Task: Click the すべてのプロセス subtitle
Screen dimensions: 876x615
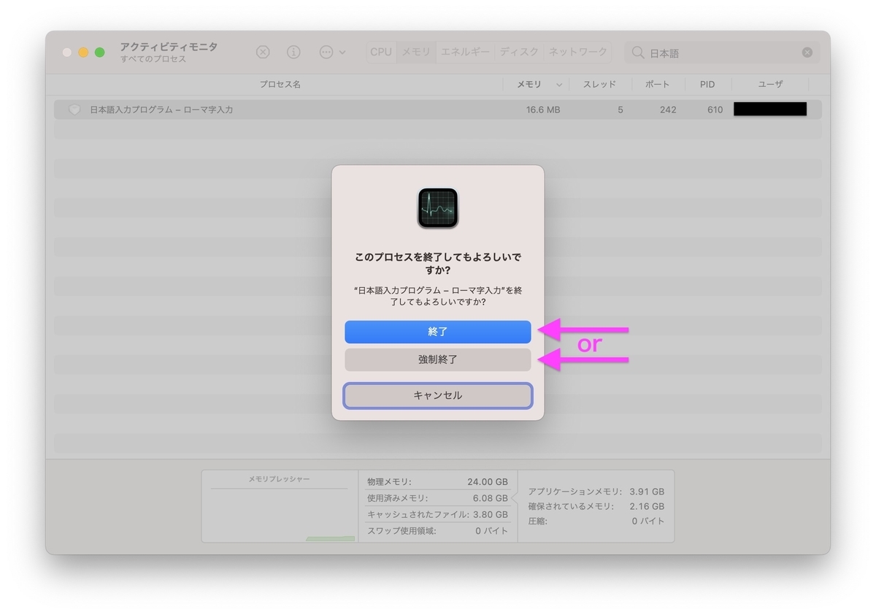Action: tap(153, 59)
